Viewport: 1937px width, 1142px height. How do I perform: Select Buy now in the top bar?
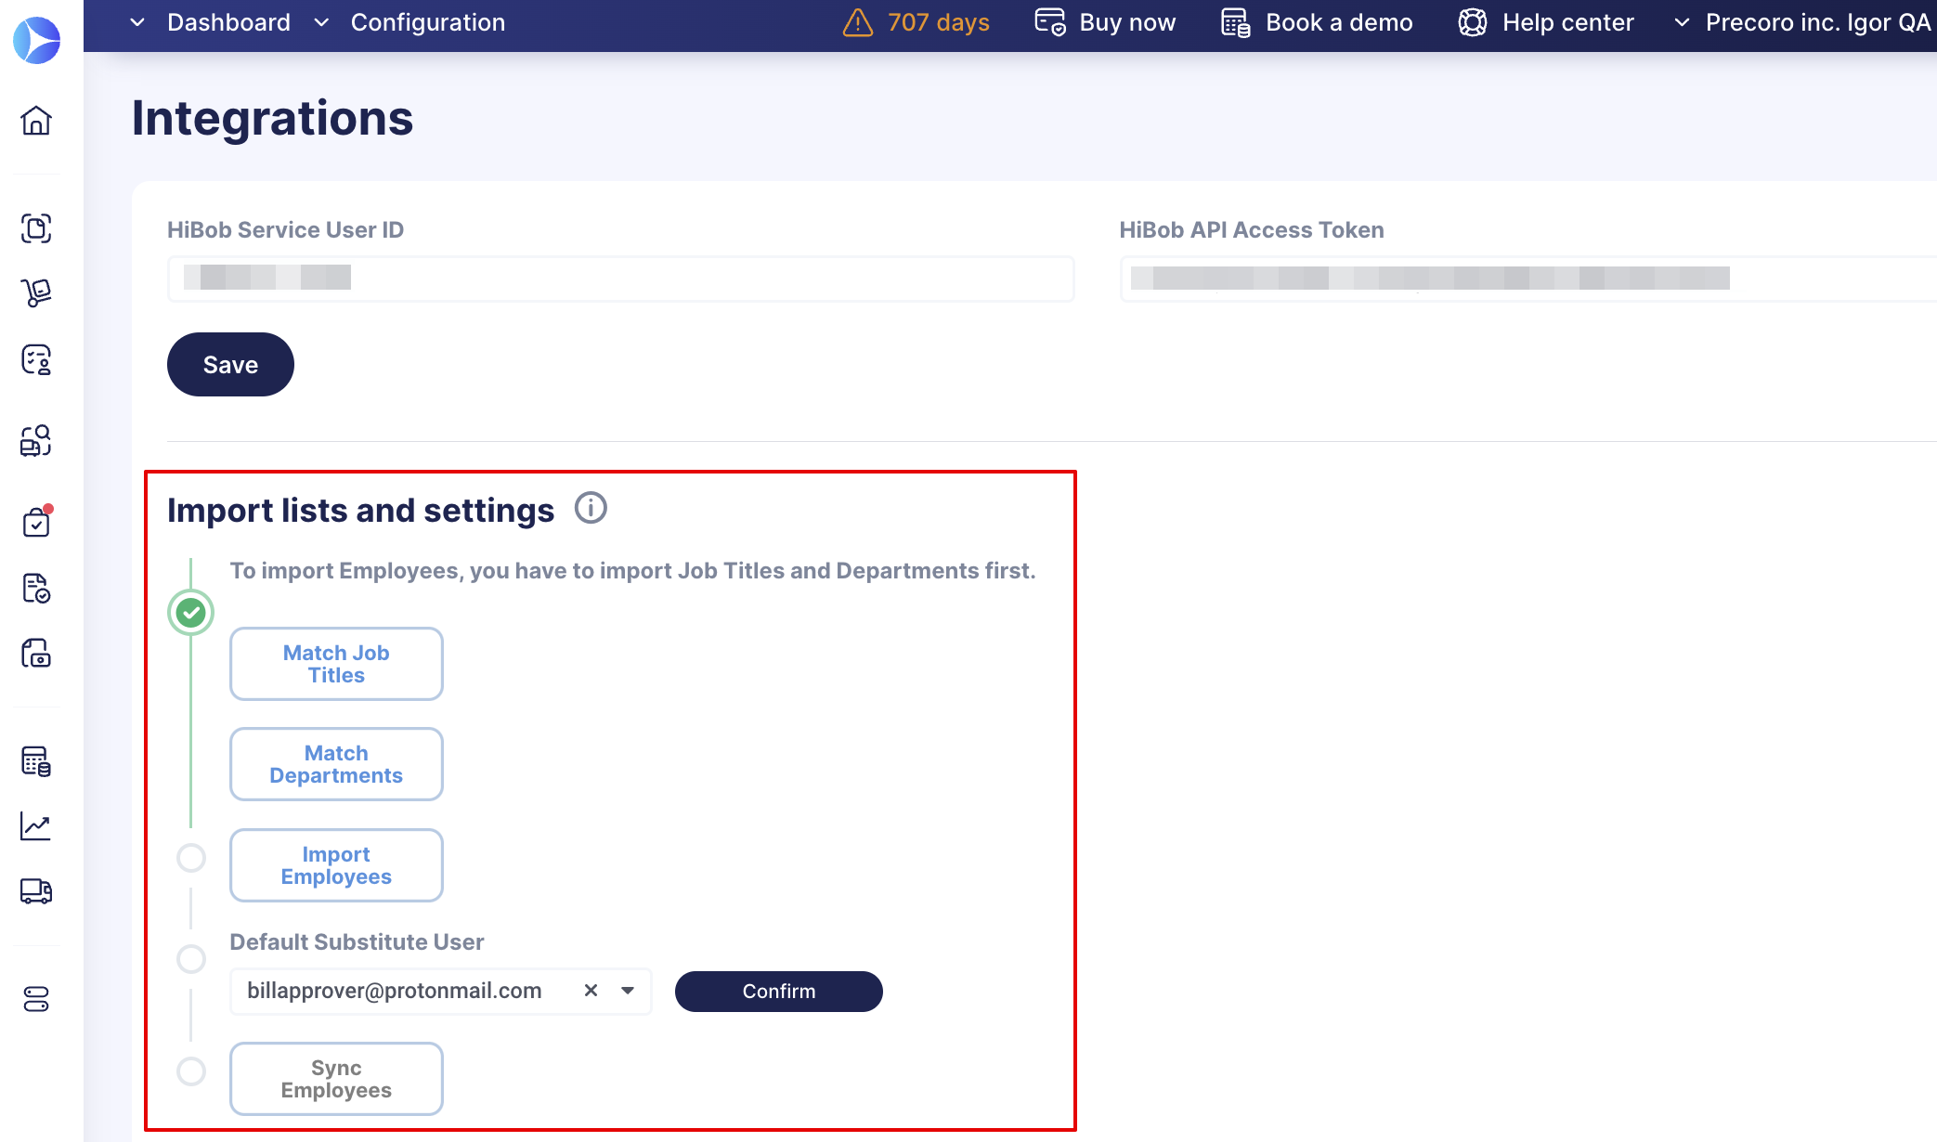click(1126, 22)
